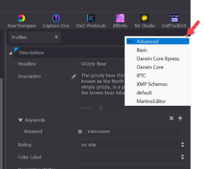204x169 pixels.
Task: Edit the Vancouver keyword field
Action: point(134,132)
